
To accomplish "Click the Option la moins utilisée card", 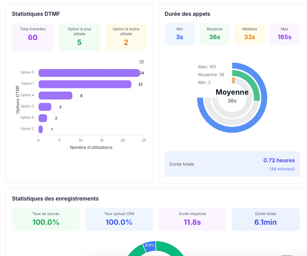I will (x=126, y=37).
